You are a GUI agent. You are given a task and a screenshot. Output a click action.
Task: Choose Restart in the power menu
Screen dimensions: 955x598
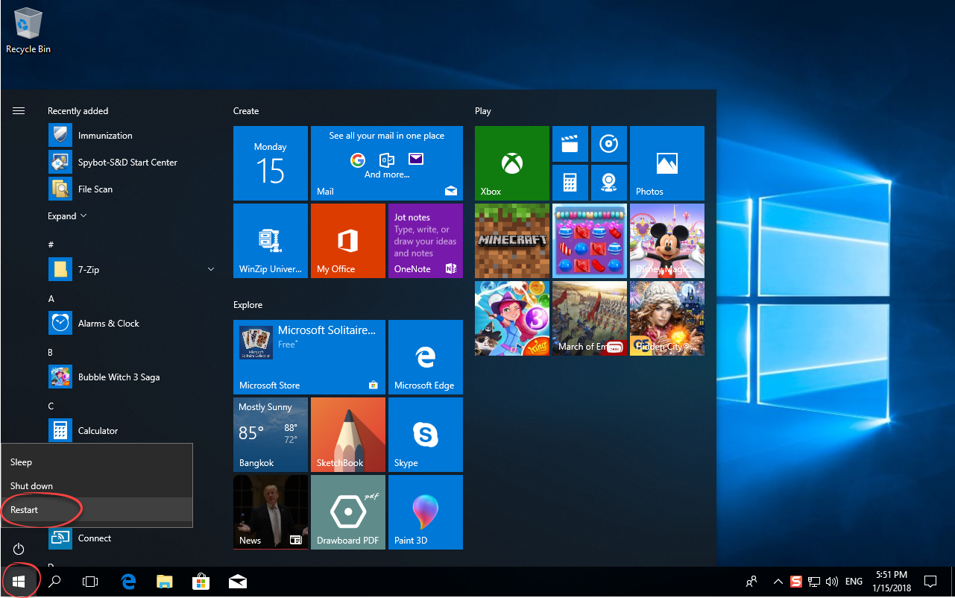tap(97, 510)
